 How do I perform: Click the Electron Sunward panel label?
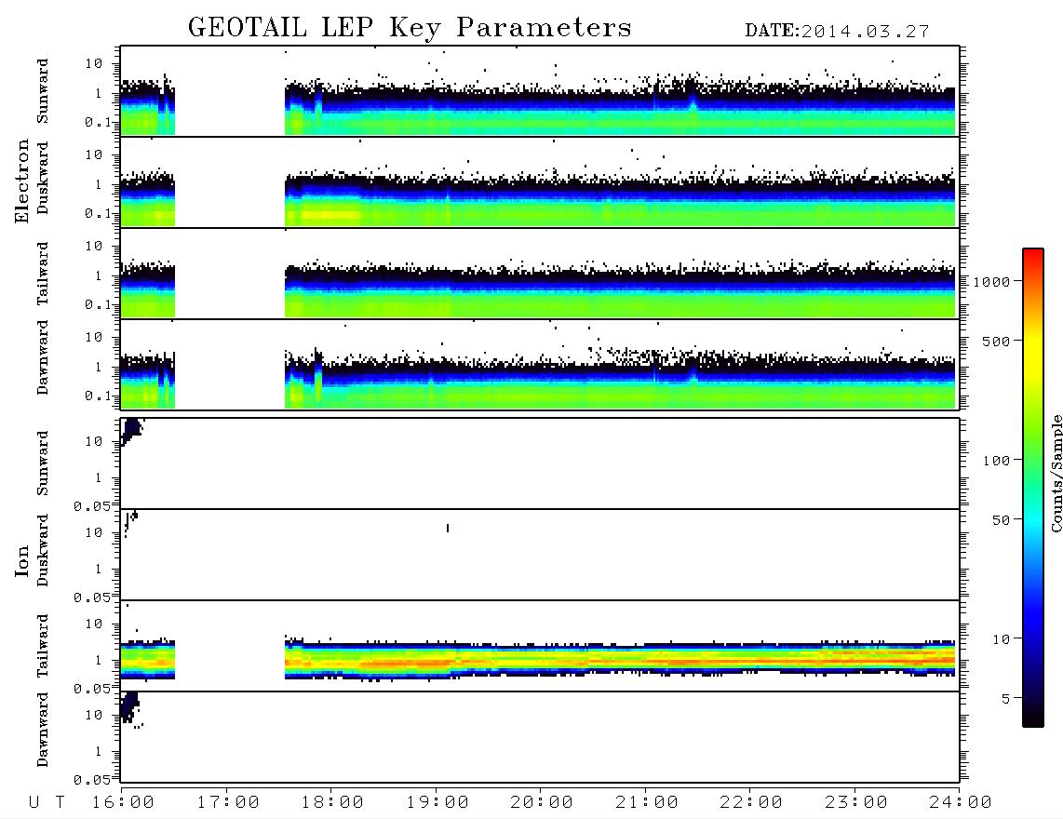click(x=43, y=91)
